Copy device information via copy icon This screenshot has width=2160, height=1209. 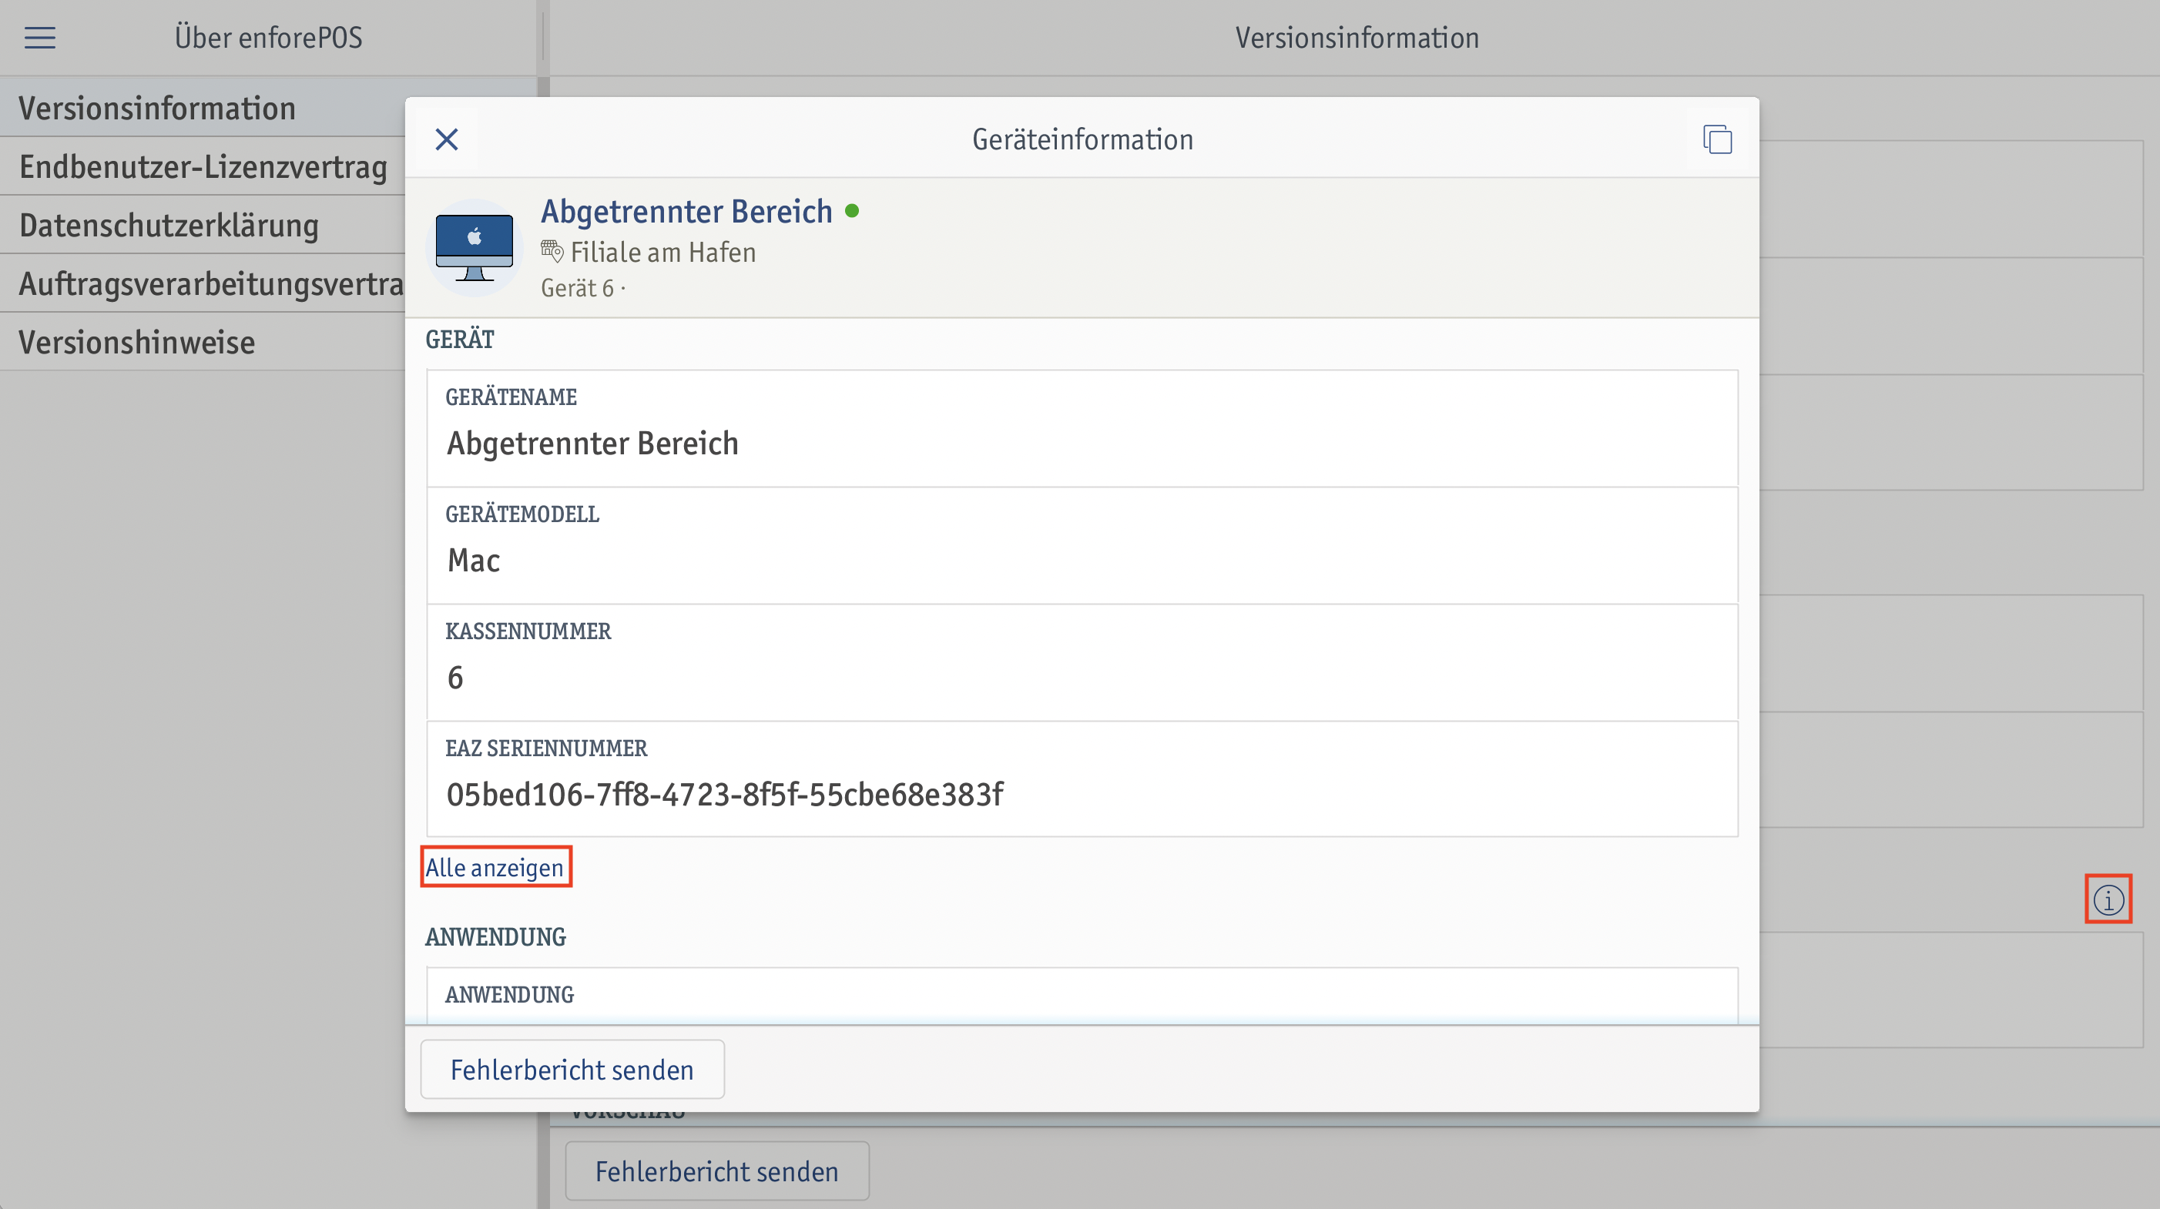(x=1717, y=139)
